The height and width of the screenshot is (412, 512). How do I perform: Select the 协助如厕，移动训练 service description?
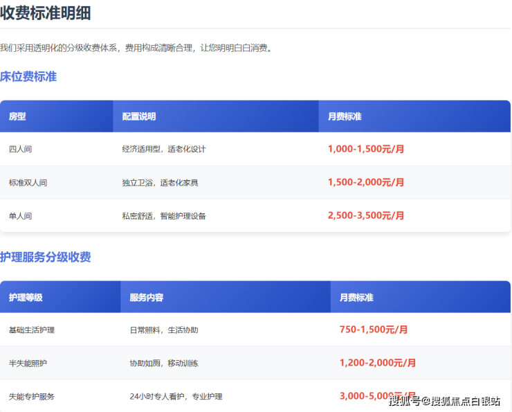(x=164, y=364)
